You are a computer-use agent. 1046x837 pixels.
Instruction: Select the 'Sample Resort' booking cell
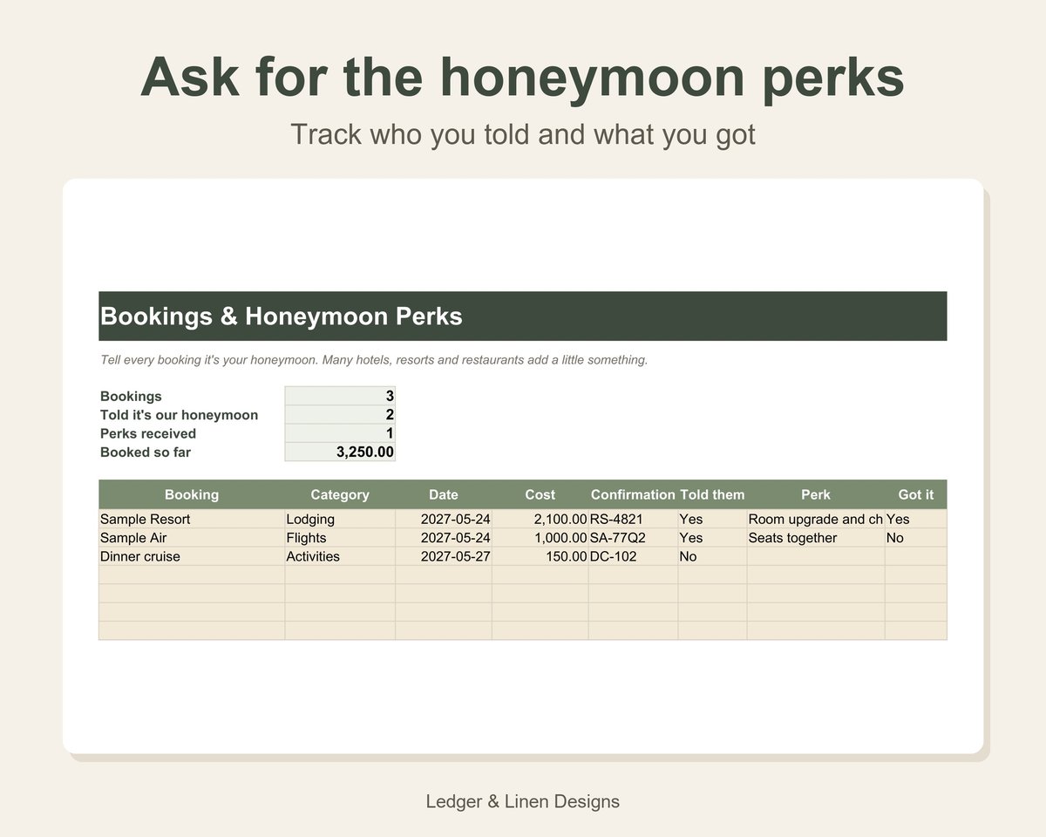pos(192,519)
